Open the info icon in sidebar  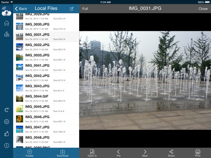[x=7, y=145]
